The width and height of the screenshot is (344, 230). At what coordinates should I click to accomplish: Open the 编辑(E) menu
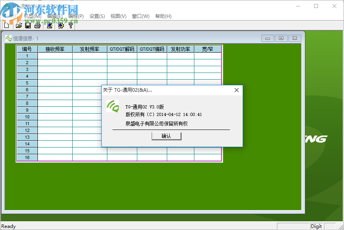[x=55, y=16]
